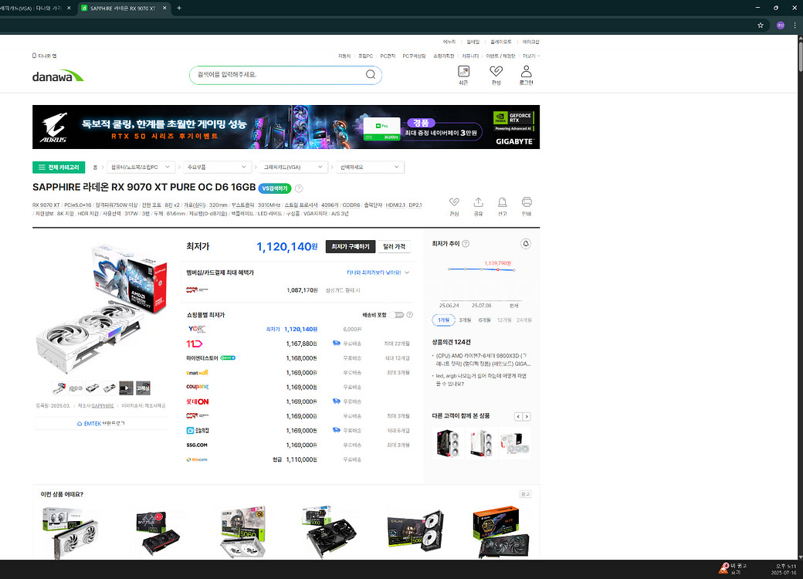This screenshot has height=579, width=803.
Task: Click the SAPPHIRE manufacturer link
Action: point(103,405)
